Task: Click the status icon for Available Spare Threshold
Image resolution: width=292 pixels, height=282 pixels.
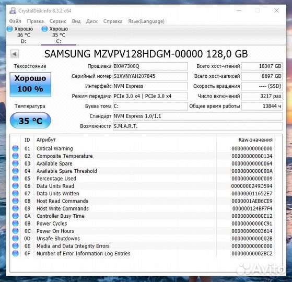Action: pos(16,171)
